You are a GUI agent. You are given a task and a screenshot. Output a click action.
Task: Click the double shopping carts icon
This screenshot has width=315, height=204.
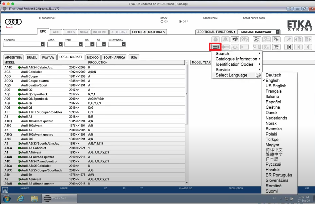tap(276, 40)
